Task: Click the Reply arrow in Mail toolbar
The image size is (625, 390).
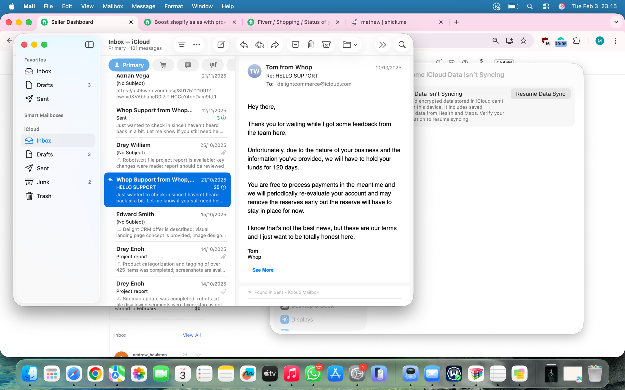Action: (244, 45)
